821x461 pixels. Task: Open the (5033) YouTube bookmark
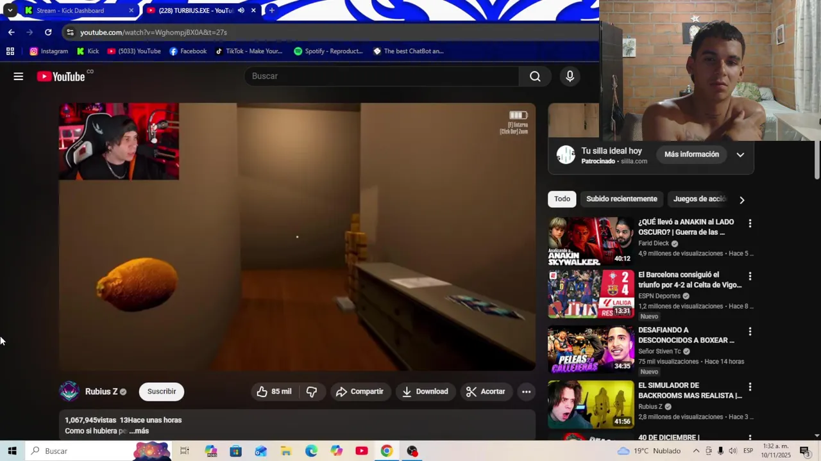(134, 51)
